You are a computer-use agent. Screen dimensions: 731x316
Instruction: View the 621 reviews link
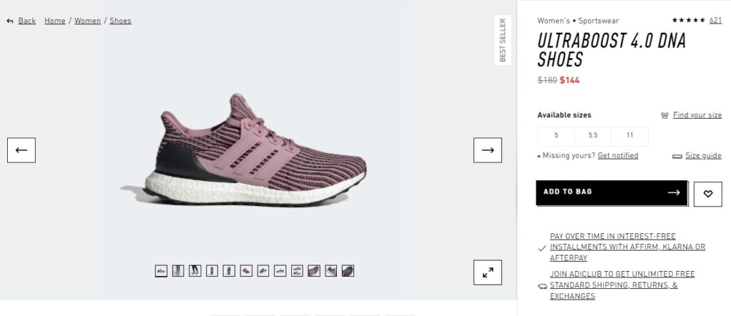715,20
